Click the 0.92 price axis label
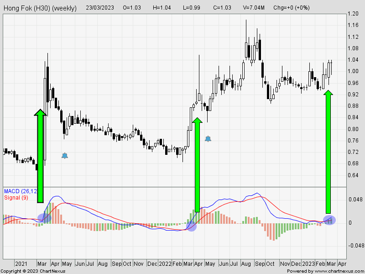Screen dimensions: 365x274 [x=353, y=95]
